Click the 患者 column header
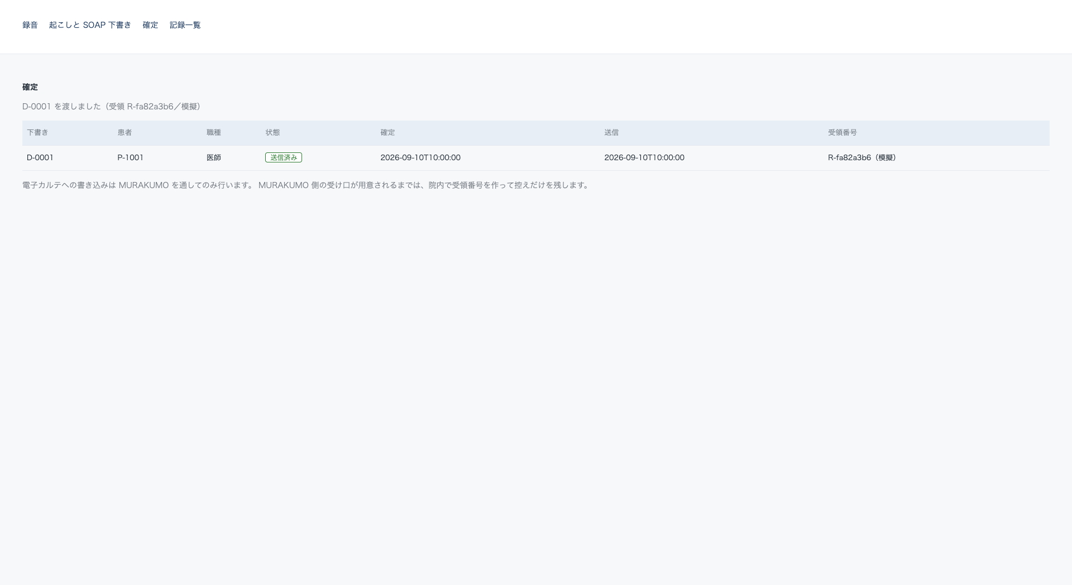Viewport: 1072px width, 585px height. [x=125, y=132]
